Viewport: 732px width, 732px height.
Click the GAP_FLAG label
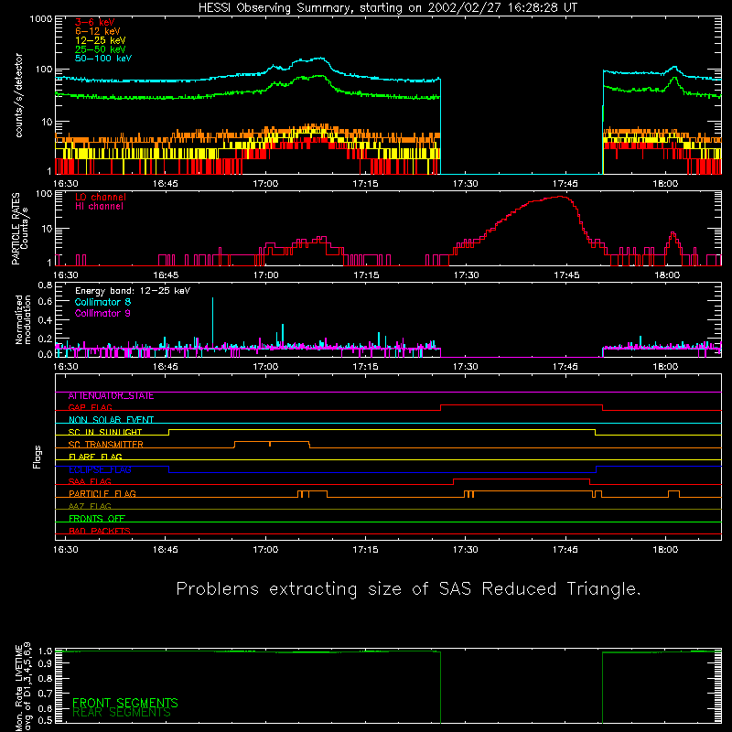(90, 407)
